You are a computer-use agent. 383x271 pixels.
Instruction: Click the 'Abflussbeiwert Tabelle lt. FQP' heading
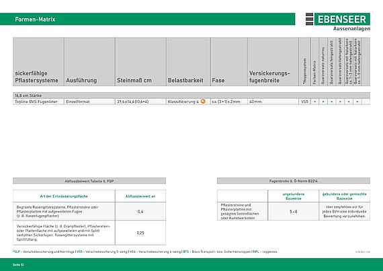click(89, 181)
